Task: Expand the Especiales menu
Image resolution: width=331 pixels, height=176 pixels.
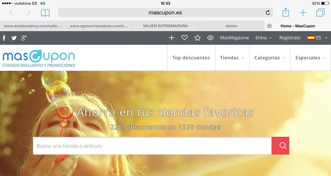Action: click(x=310, y=58)
